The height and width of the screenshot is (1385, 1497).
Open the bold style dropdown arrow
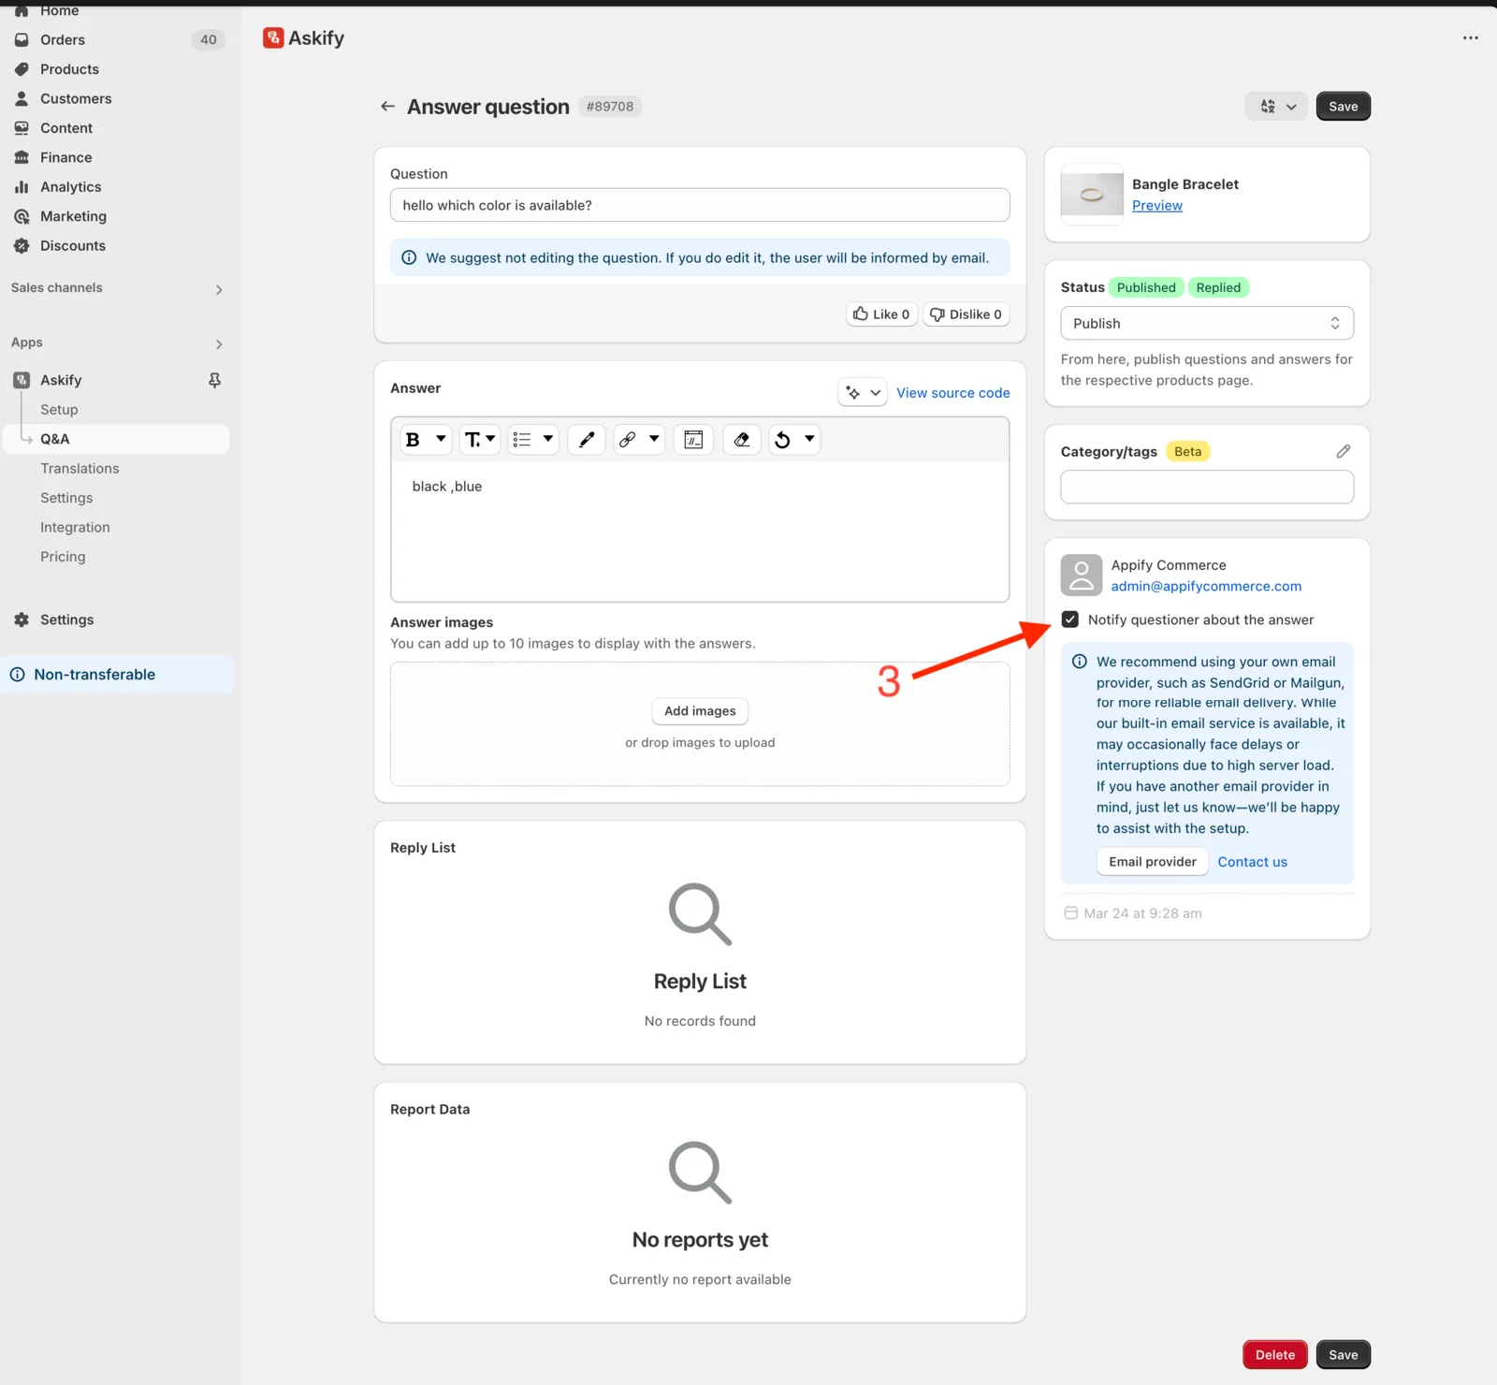click(441, 439)
